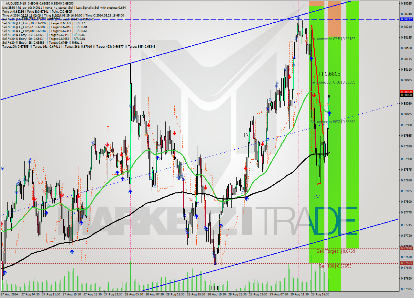Click the 0.67595 price axis label
This screenshot has height=298, width=414.
406,289
